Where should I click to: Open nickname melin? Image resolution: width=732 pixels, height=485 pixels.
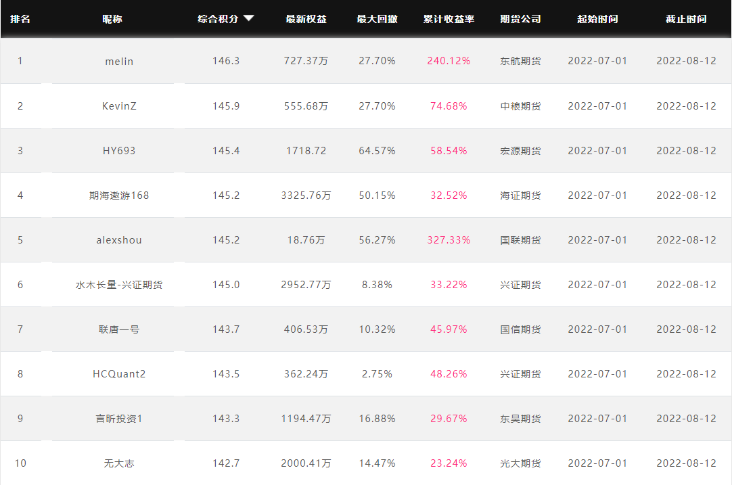(x=119, y=61)
